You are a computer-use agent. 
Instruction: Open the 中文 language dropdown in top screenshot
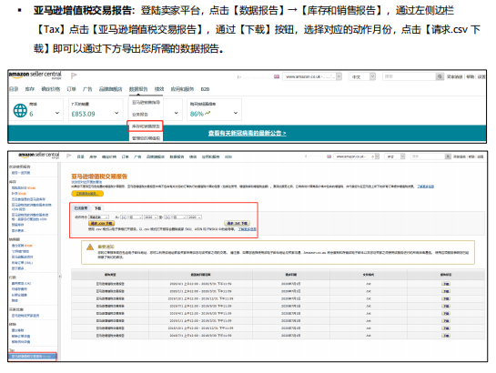click(x=362, y=76)
